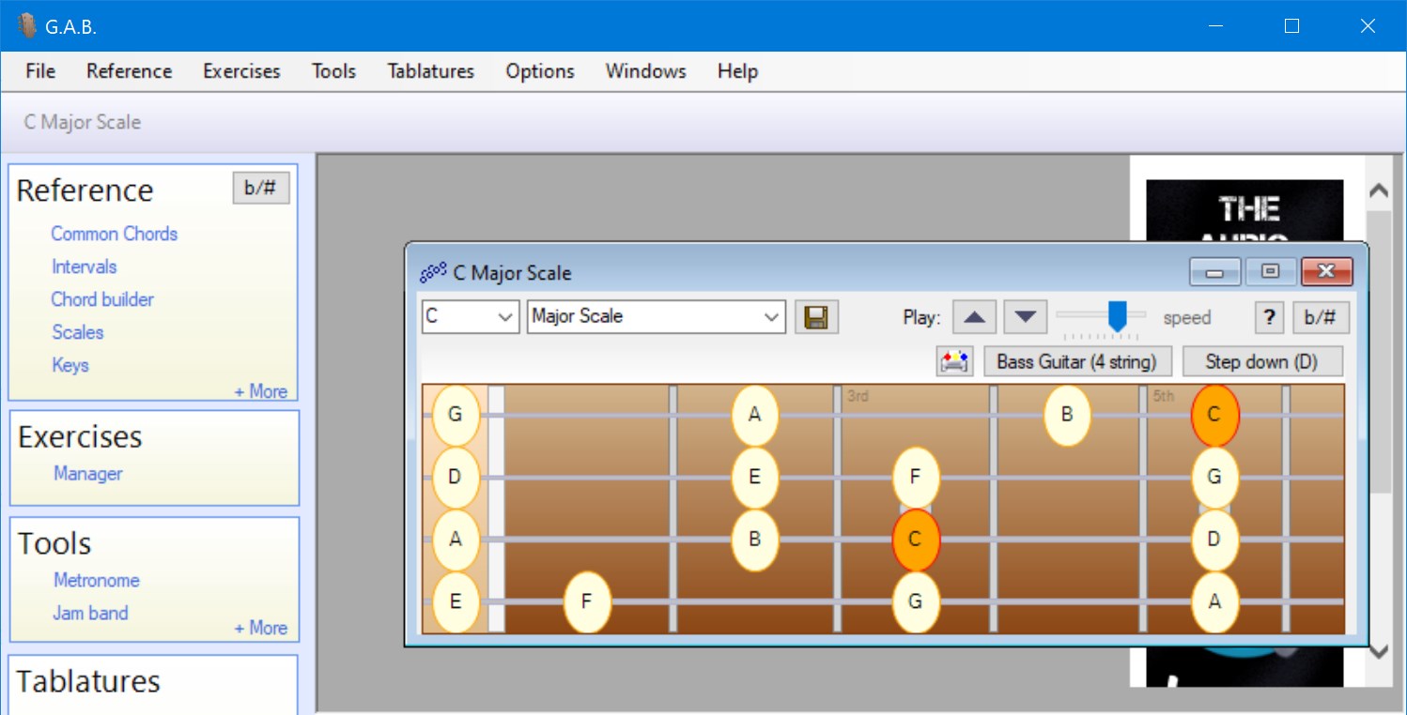Viewport: 1407px width, 715px height.
Task: Play the scale descending with the down arrow
Action: click(x=1025, y=316)
